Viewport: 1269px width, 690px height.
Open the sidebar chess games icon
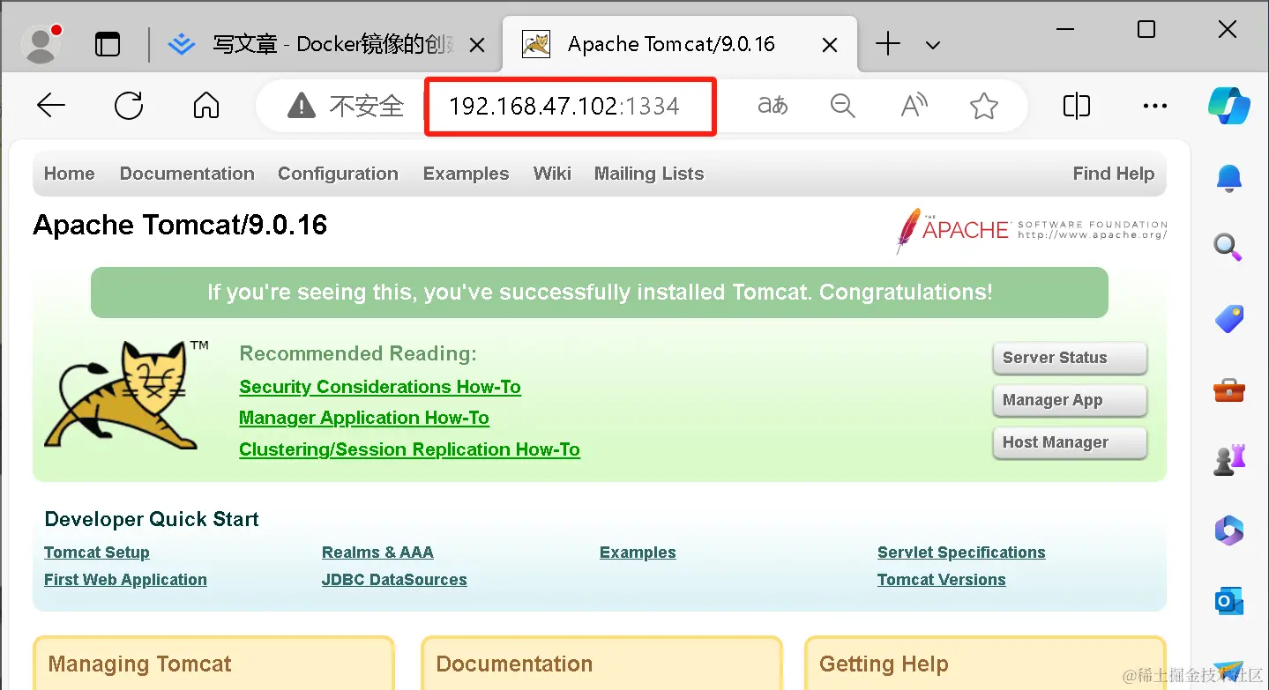(x=1228, y=460)
